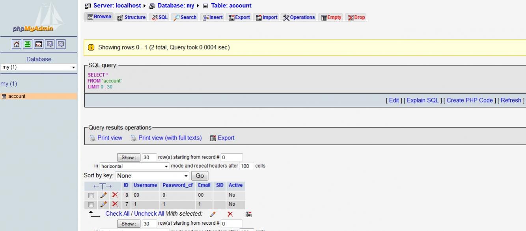Click the Go button

200,176
